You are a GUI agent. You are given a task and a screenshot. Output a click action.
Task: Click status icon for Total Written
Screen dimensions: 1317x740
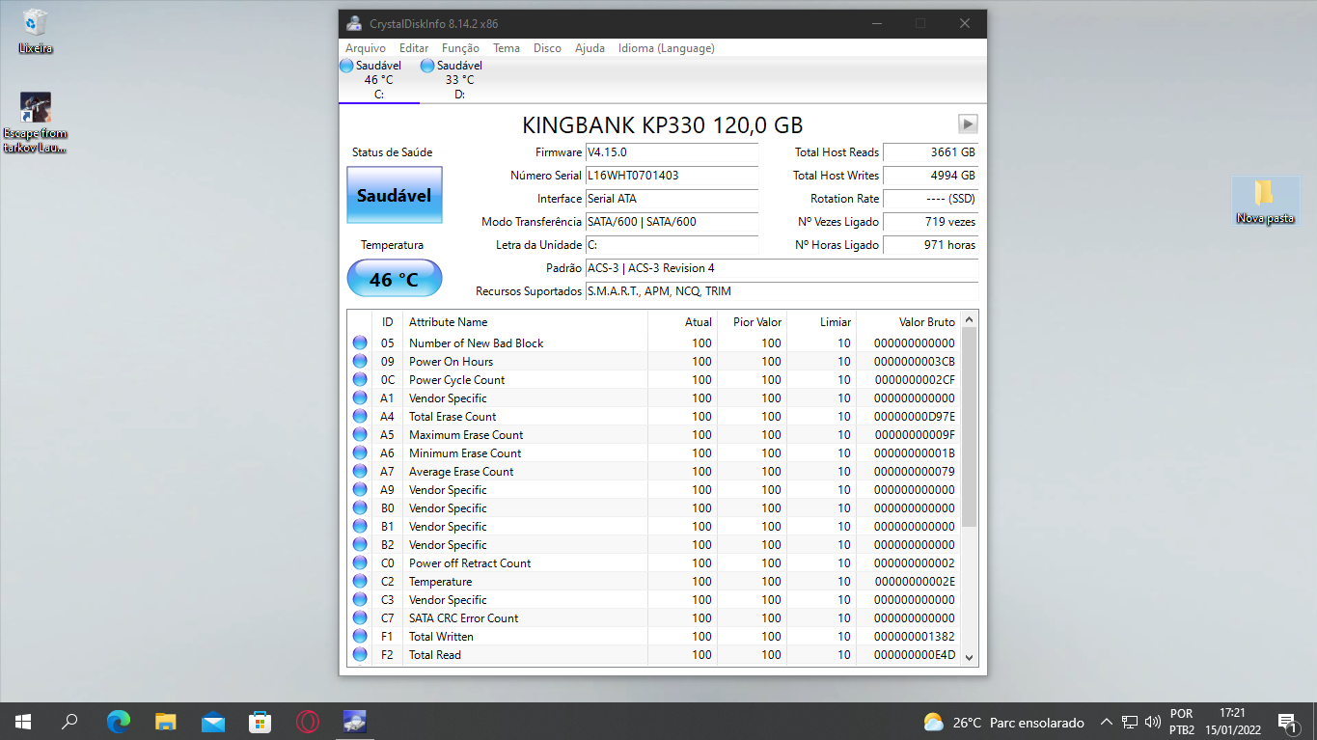[x=360, y=636]
